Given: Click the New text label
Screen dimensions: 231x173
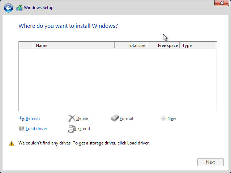Looking at the screenshot, I should click(172, 118).
